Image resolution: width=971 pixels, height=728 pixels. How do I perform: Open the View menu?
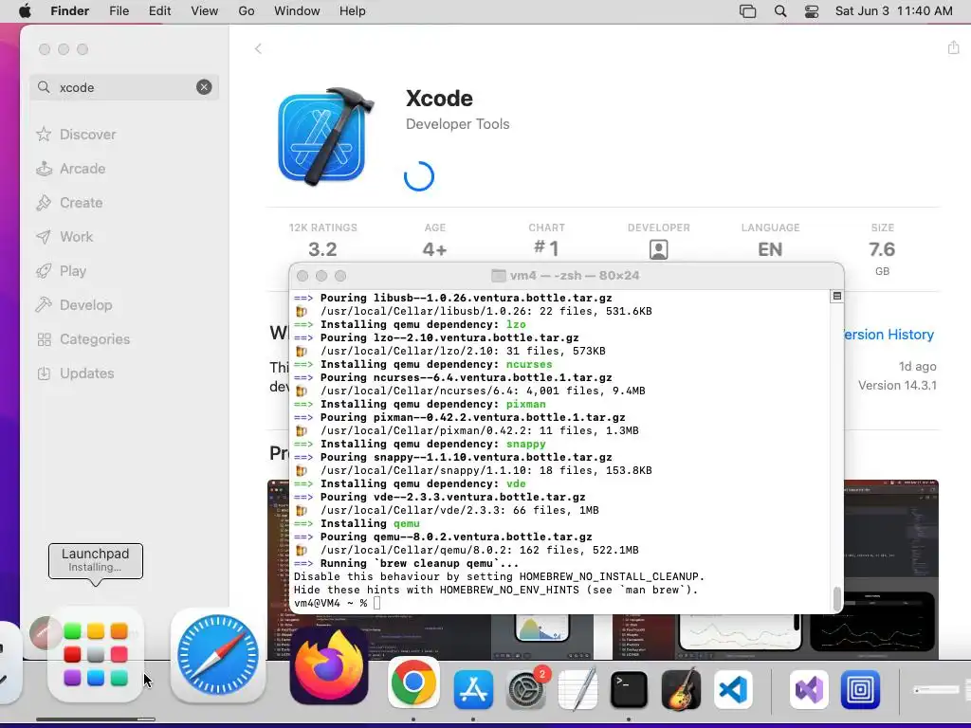coord(205,11)
